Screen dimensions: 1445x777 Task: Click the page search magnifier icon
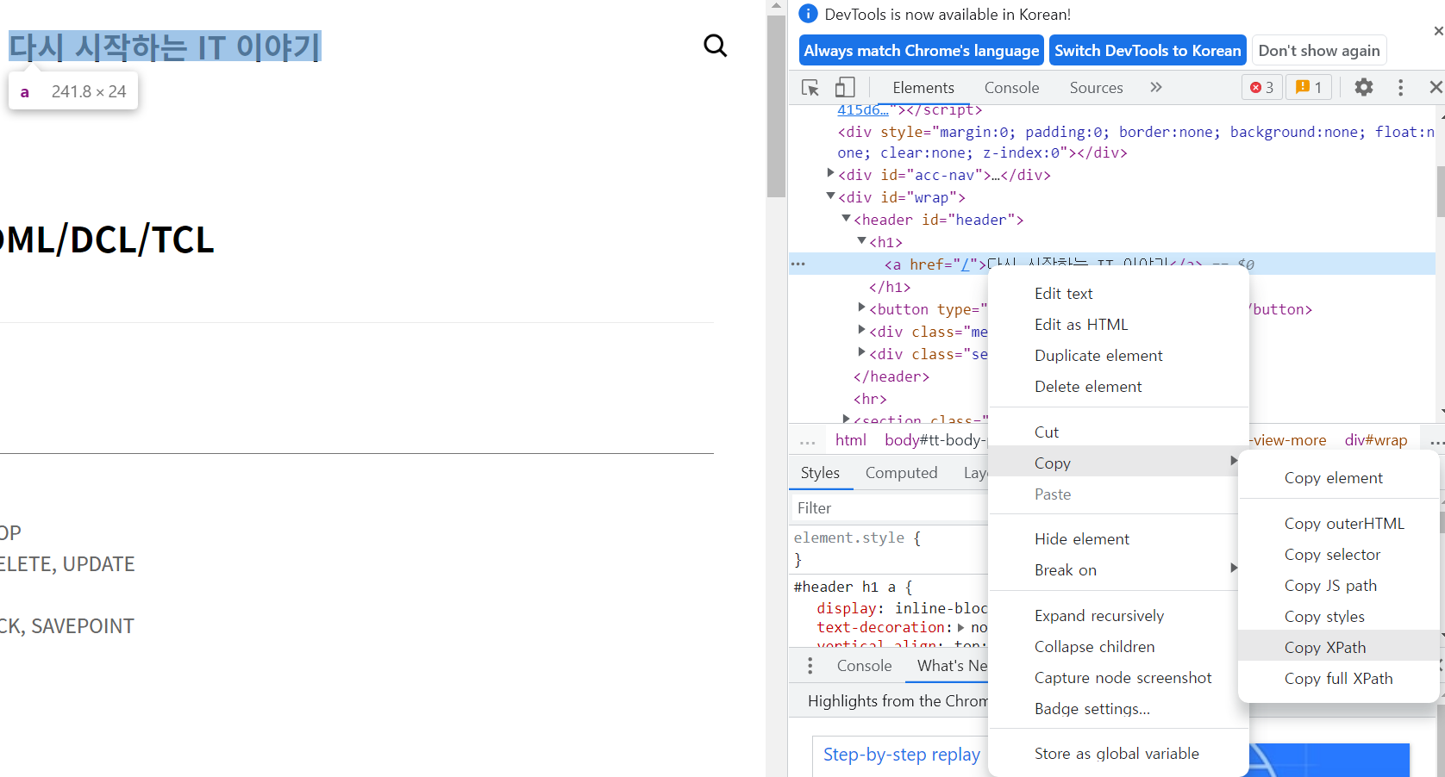click(x=715, y=46)
